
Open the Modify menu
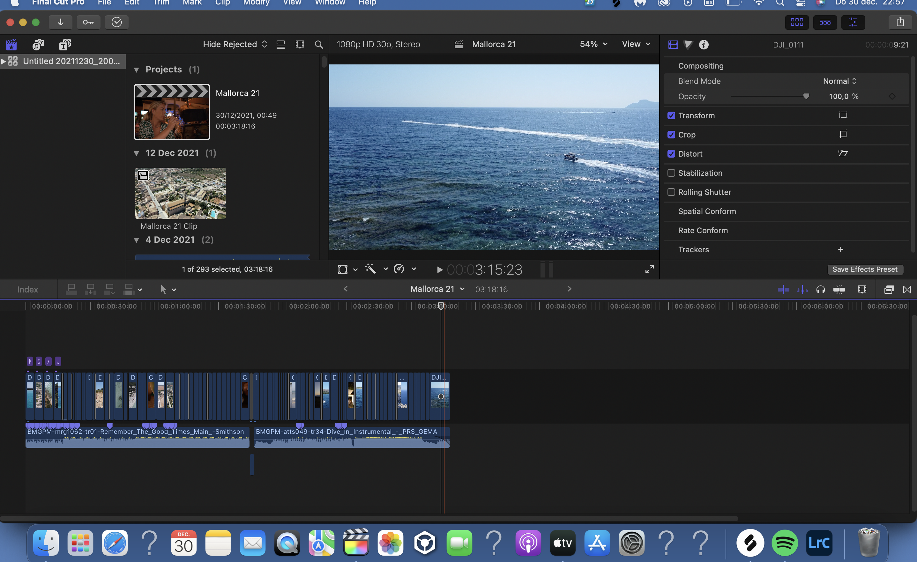[256, 3]
